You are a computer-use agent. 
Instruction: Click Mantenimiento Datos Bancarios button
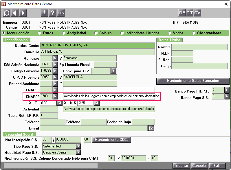(x=193, y=81)
